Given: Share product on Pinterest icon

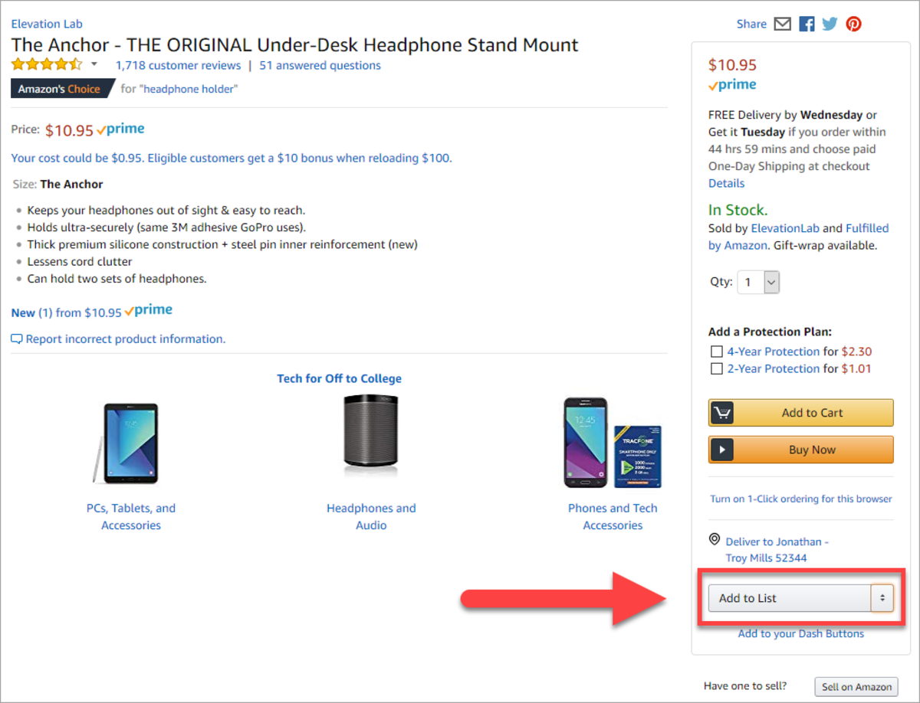Looking at the screenshot, I should [853, 24].
